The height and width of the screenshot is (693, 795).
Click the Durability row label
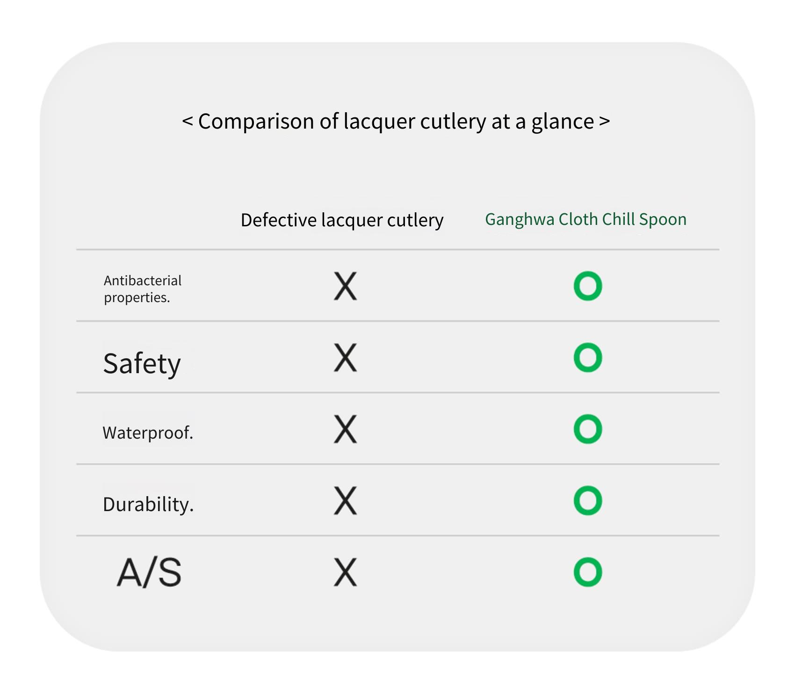tap(148, 505)
